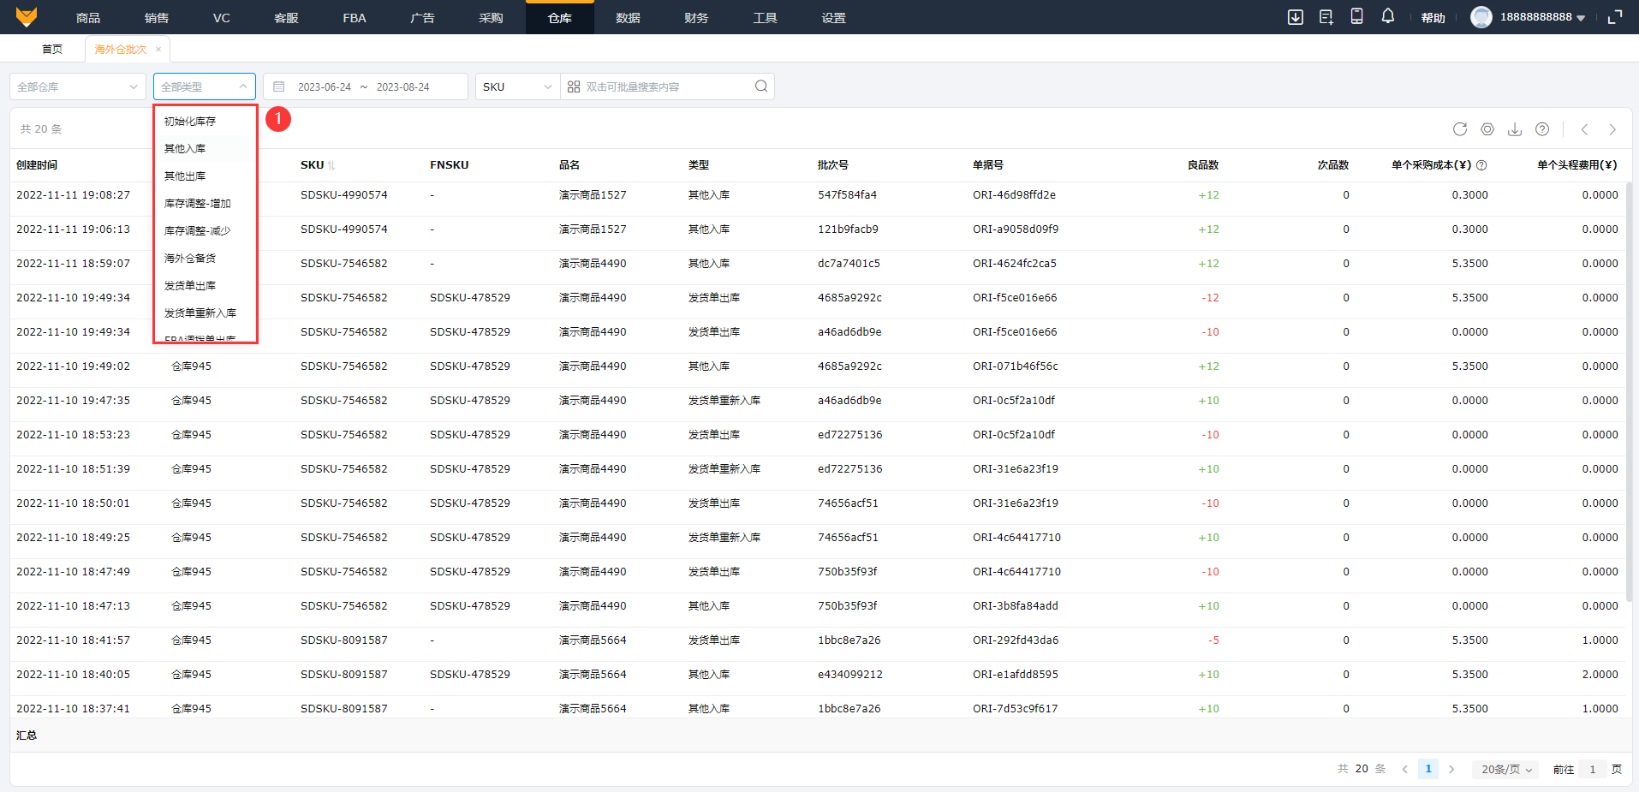
Task: Click the notification bell icon
Action: (x=1387, y=16)
